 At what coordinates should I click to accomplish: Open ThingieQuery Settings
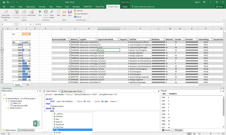79,11
